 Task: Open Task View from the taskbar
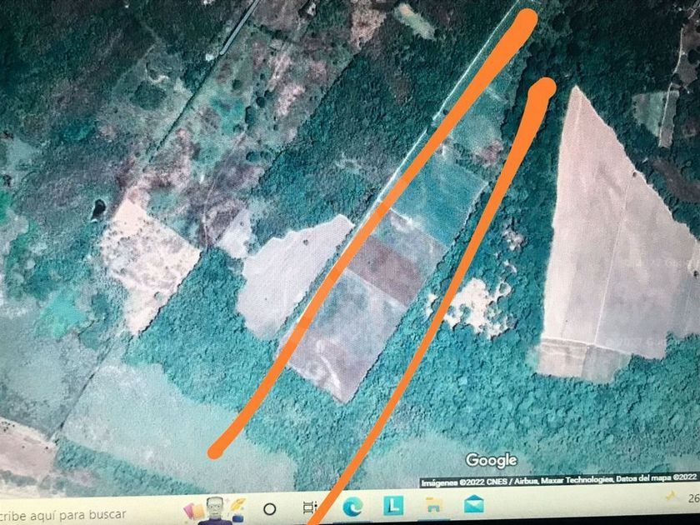[309, 507]
